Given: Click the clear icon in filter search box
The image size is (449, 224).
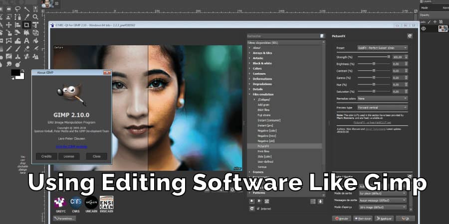Looking at the screenshot, I should pyautogui.click(x=322, y=36).
